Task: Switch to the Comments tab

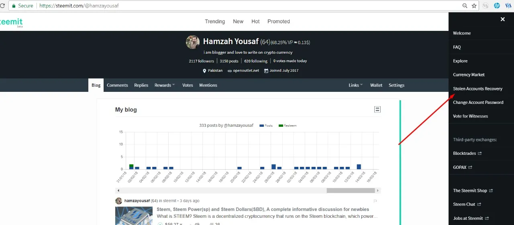Action: tap(117, 85)
